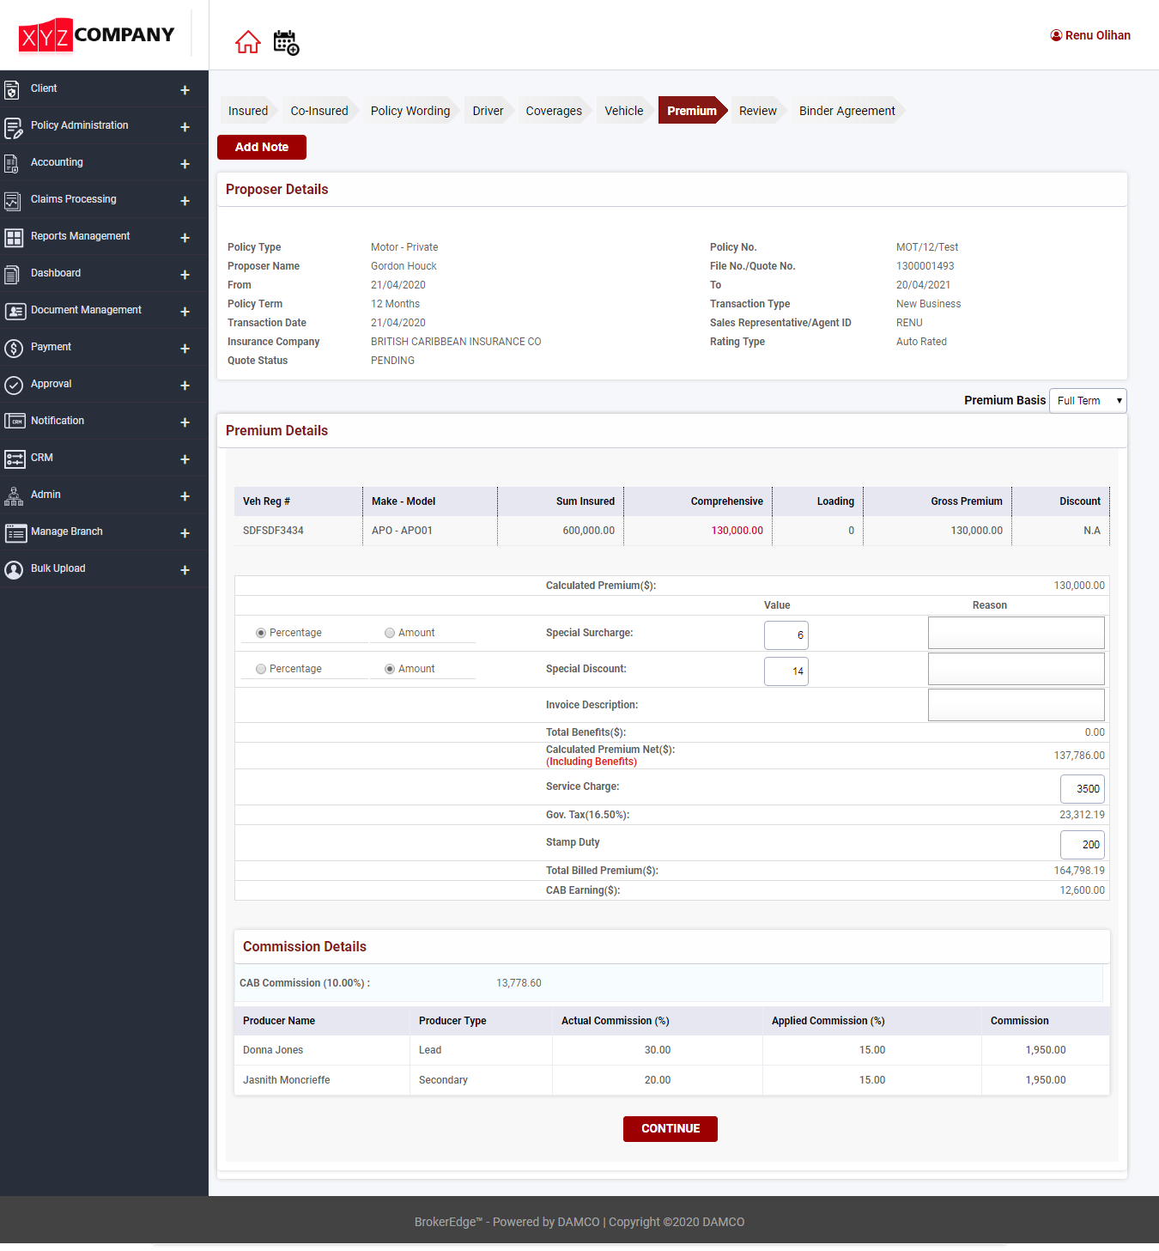The image size is (1159, 1251).
Task: Select Percentage for Special Discount
Action: pyautogui.click(x=261, y=669)
